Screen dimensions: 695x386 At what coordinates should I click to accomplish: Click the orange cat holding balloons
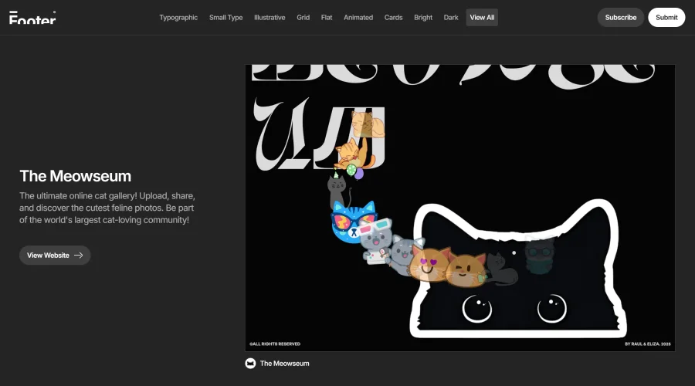tap(354, 159)
